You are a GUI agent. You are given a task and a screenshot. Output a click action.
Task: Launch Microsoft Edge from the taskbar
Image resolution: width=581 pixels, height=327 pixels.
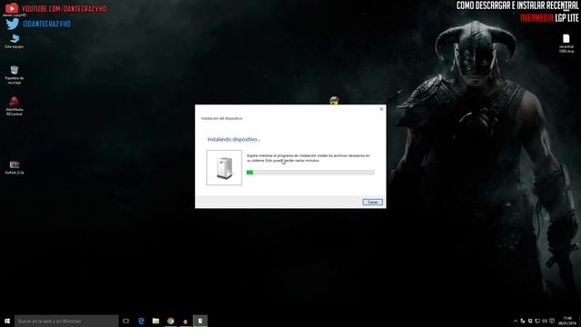141,321
